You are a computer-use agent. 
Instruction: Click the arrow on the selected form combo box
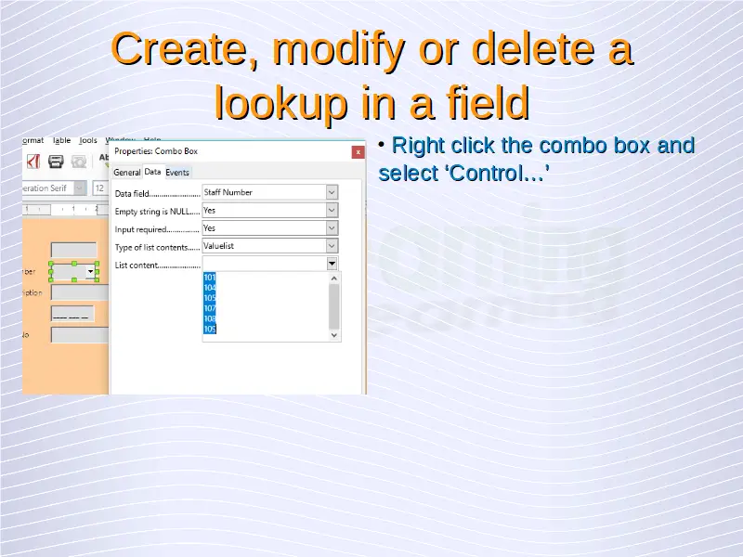[90, 271]
